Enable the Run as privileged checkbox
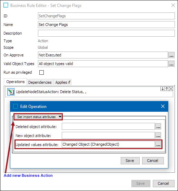 click(x=41, y=72)
